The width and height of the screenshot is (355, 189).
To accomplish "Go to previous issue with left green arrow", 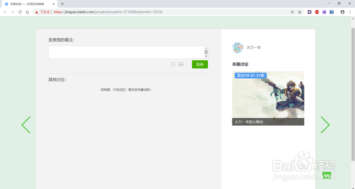I will pos(26,125).
